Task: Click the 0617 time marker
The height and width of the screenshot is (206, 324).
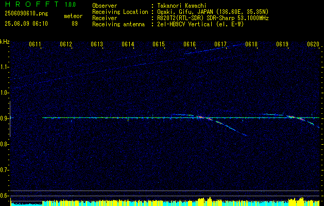Action: point(220,44)
